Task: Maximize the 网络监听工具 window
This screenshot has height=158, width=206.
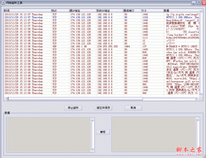Action: point(199,3)
